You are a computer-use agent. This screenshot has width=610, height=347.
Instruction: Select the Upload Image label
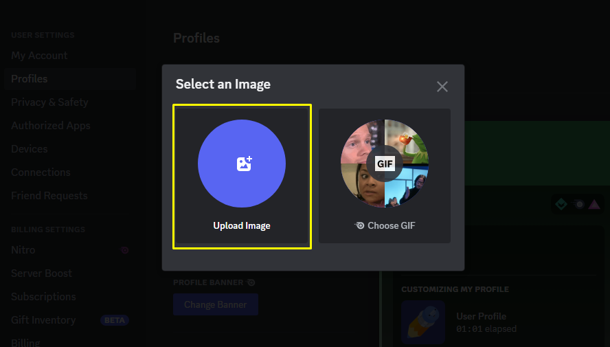click(242, 225)
